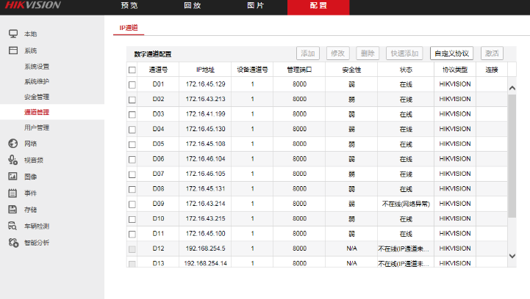This screenshot has width=530, height=299.
Task: Click the Local (本地) monitor icon
Action: (x=12, y=34)
